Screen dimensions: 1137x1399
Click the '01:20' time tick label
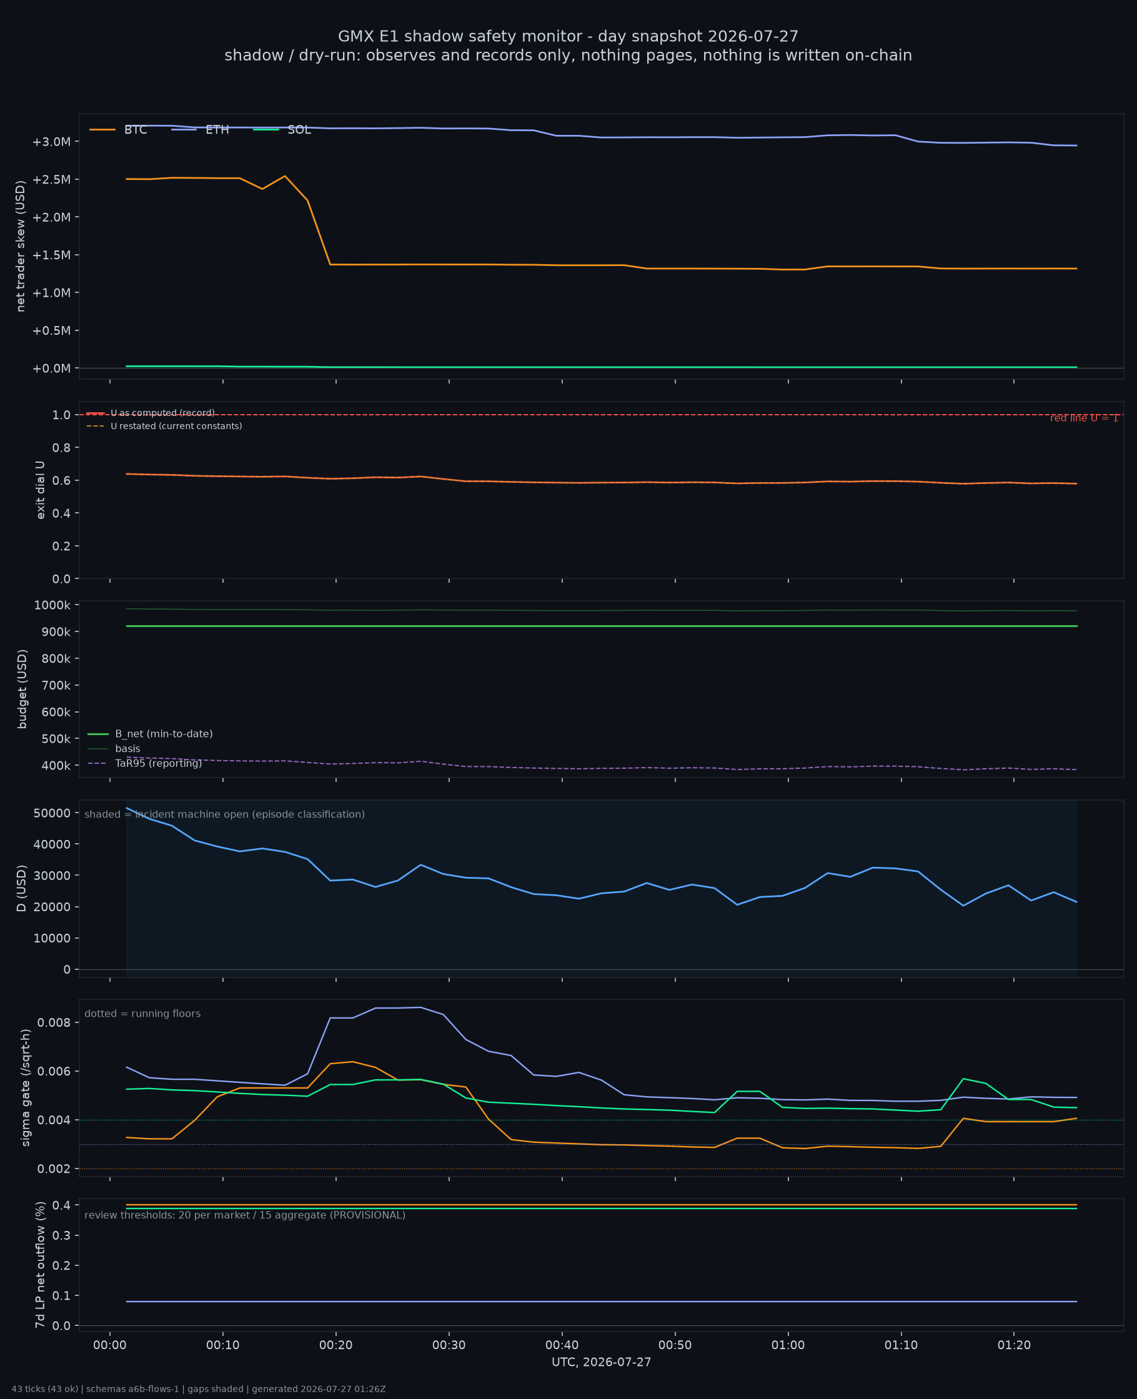(x=1014, y=1346)
